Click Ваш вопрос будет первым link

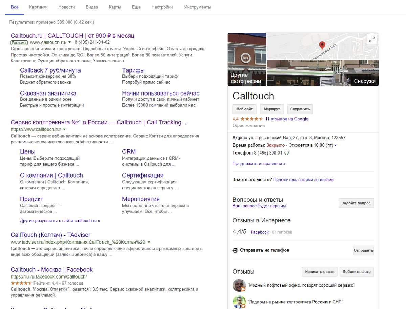click(259, 206)
